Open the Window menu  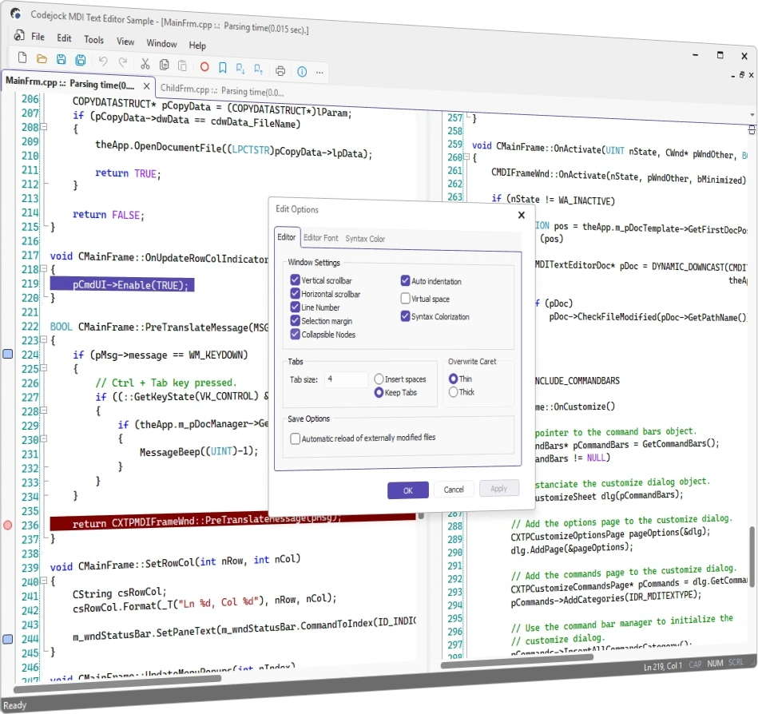(x=162, y=43)
